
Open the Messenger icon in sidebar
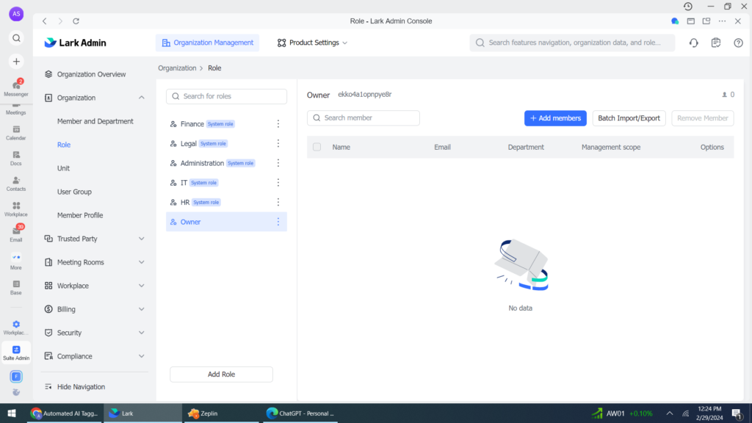click(x=16, y=87)
